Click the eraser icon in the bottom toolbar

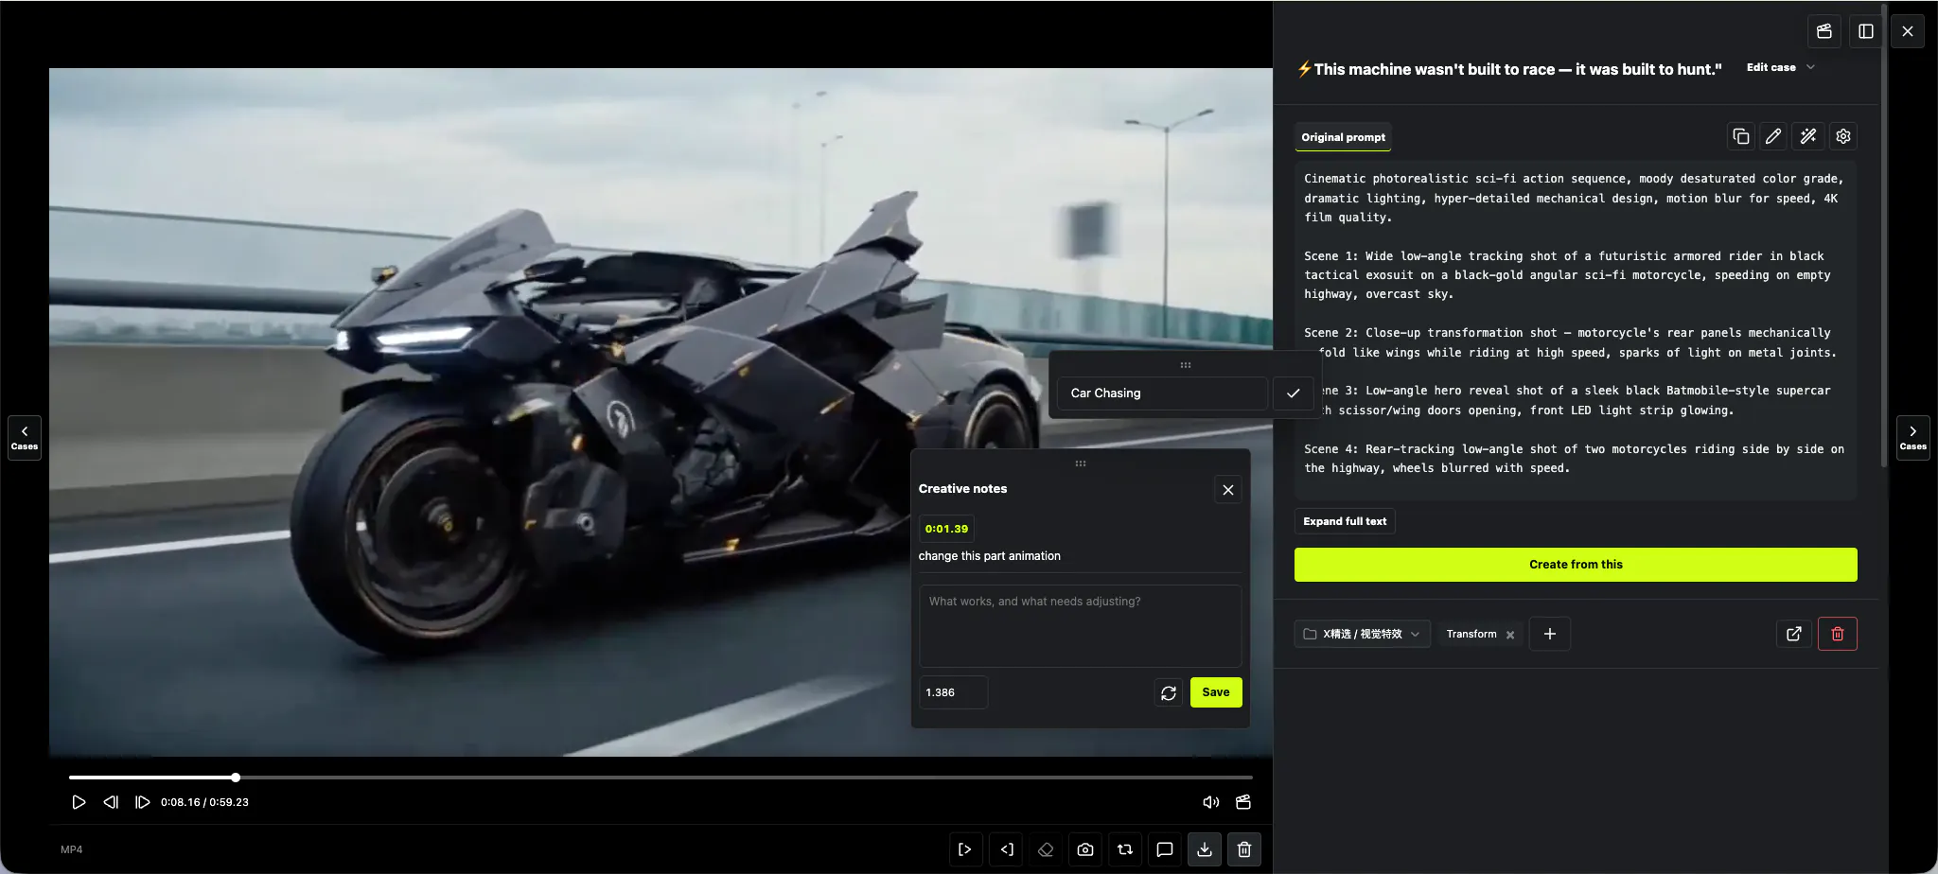(x=1046, y=849)
